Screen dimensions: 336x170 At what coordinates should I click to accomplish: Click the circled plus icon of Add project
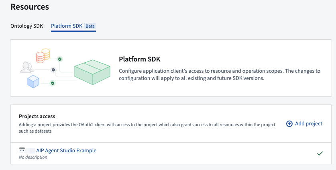click(289, 124)
